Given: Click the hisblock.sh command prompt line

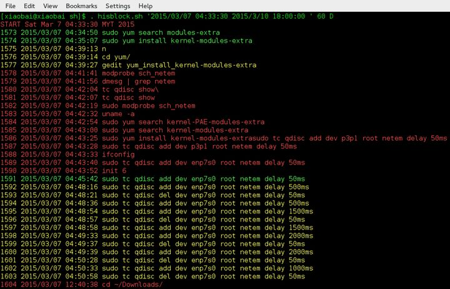Looking at the screenshot, I should (167, 16).
